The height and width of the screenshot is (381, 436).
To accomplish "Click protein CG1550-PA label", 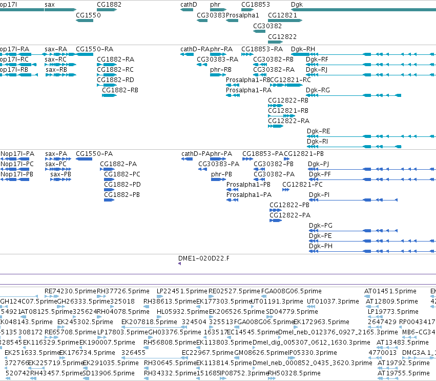I will [x=94, y=154].
